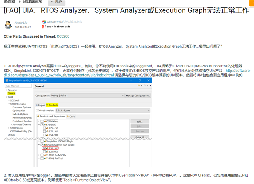Collapse the C2000 Compiler node
The image size is (254, 184).
point(9,104)
